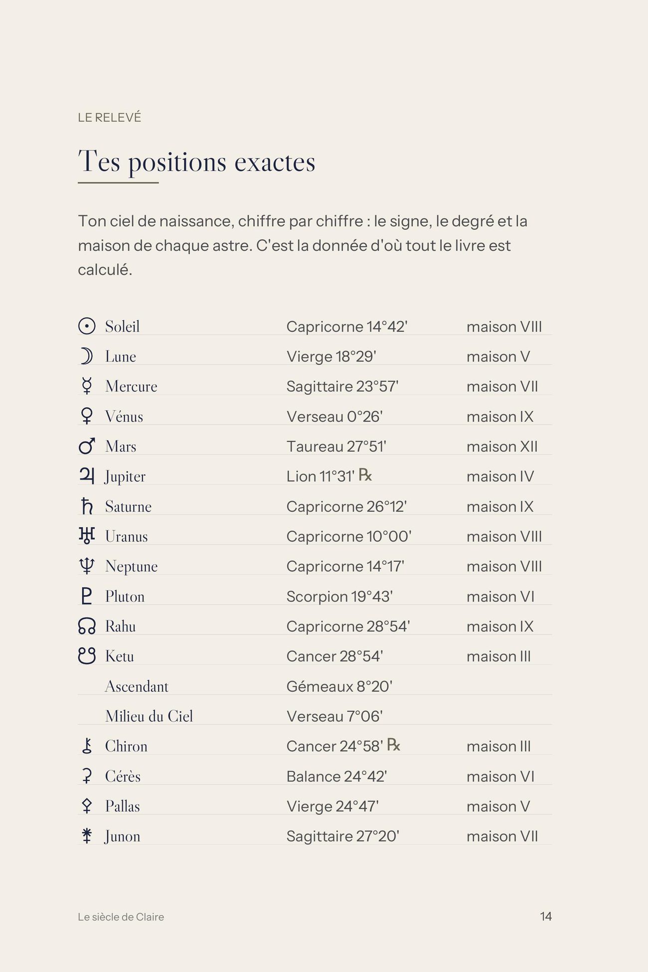Image resolution: width=648 pixels, height=972 pixels.
Task: Click the Junon asteroid glyph
Action: click(x=87, y=835)
